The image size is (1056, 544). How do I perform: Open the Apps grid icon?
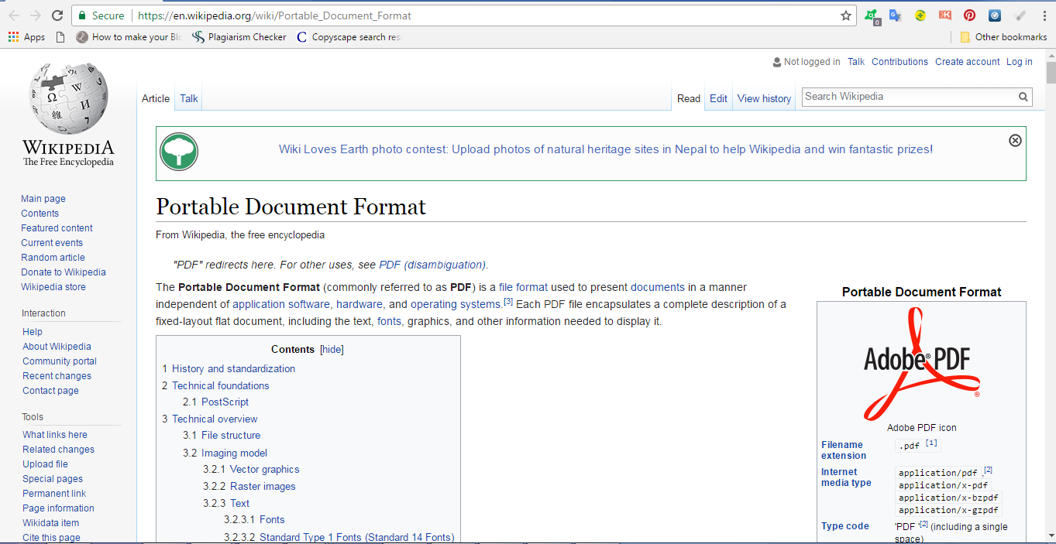12,36
